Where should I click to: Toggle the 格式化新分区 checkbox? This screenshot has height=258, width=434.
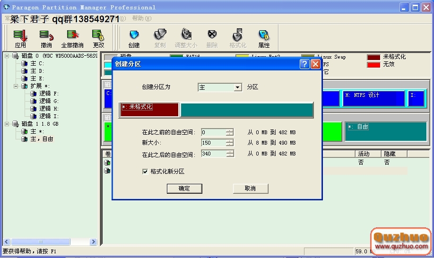(145, 172)
